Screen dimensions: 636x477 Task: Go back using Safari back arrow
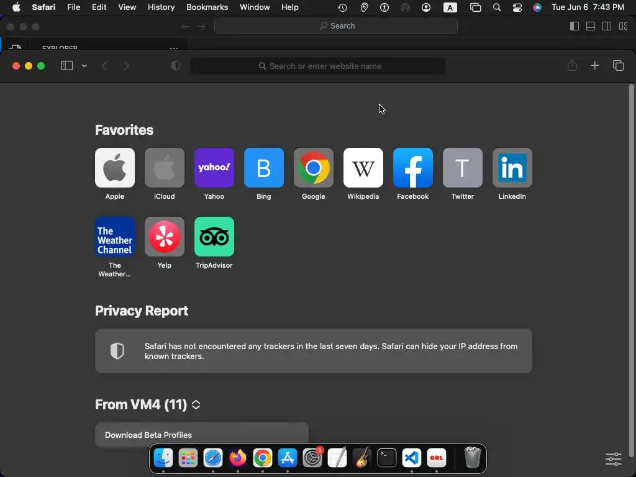tap(104, 66)
